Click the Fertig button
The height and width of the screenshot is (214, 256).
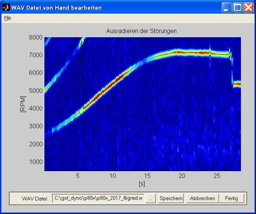pyautogui.click(x=231, y=198)
